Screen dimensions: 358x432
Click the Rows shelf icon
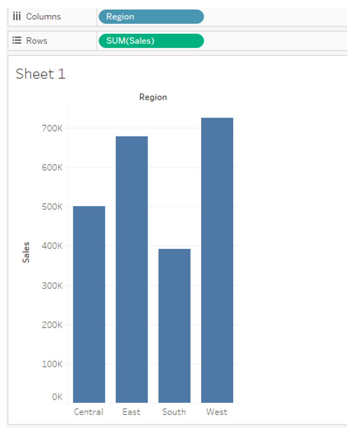click(17, 40)
